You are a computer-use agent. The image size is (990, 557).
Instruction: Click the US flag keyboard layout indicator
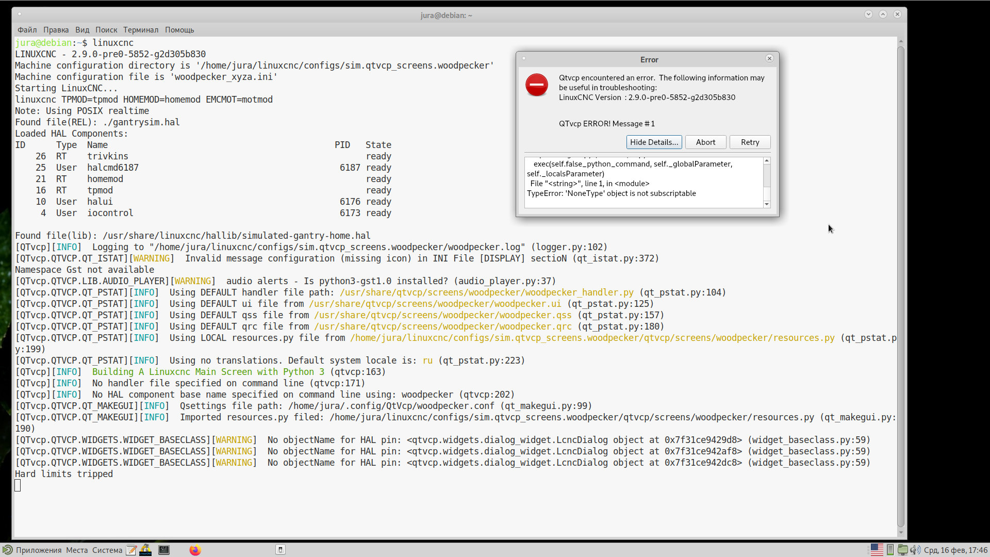[877, 550]
